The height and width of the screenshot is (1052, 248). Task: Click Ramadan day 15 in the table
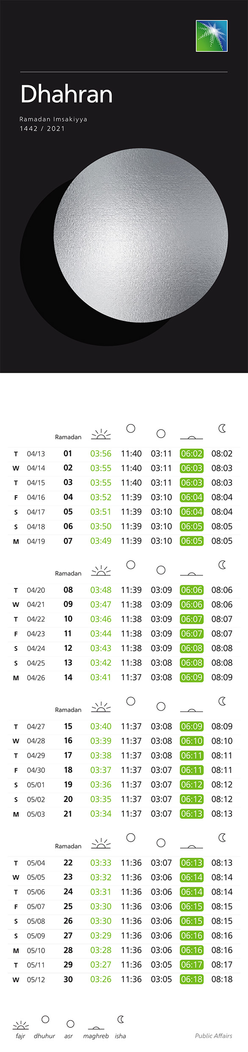pyautogui.click(x=68, y=726)
